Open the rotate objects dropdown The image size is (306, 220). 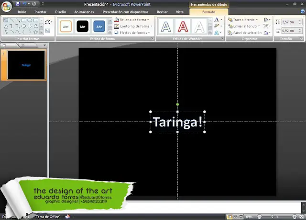267,33
